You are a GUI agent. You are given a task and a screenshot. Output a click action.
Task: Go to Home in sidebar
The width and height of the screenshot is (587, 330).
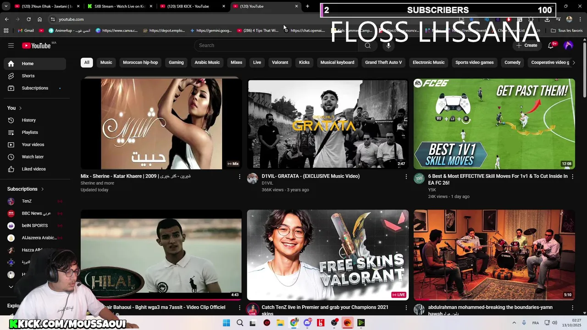[x=35, y=64]
